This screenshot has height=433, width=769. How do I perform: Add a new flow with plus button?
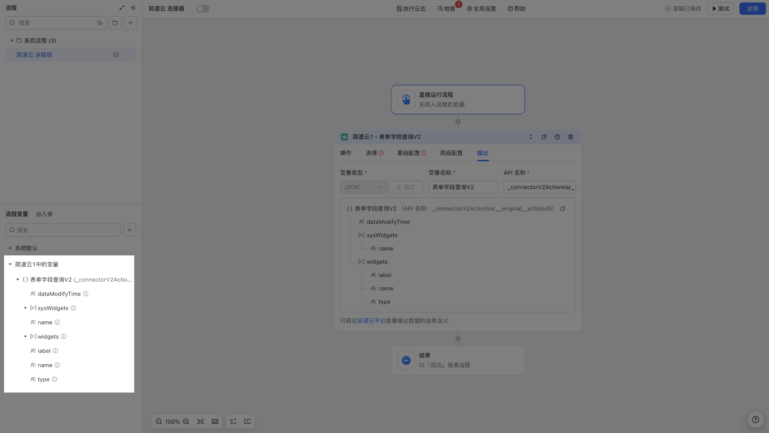[130, 23]
